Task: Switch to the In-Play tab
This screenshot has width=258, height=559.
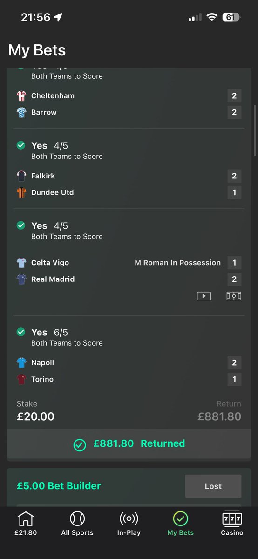Action: pyautogui.click(x=129, y=524)
